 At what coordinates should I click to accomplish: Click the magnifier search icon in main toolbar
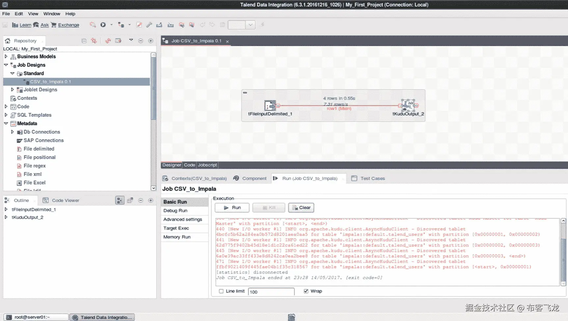point(93,25)
